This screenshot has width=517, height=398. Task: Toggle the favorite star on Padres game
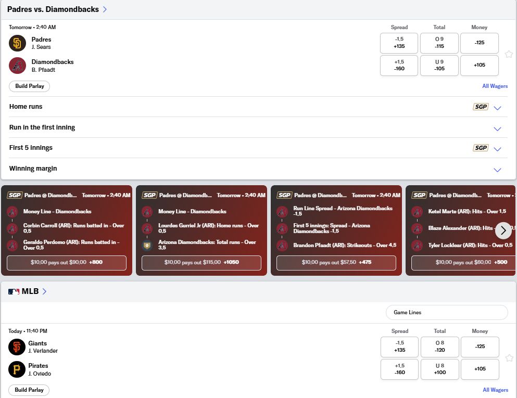click(x=509, y=54)
